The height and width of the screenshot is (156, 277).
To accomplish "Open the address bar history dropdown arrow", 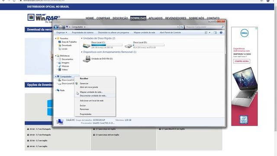I will pyautogui.click(x=178, y=27).
